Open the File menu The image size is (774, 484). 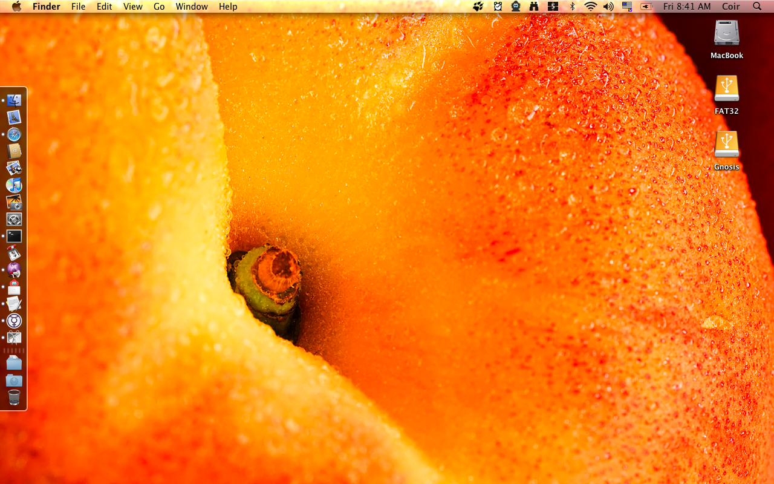click(78, 7)
